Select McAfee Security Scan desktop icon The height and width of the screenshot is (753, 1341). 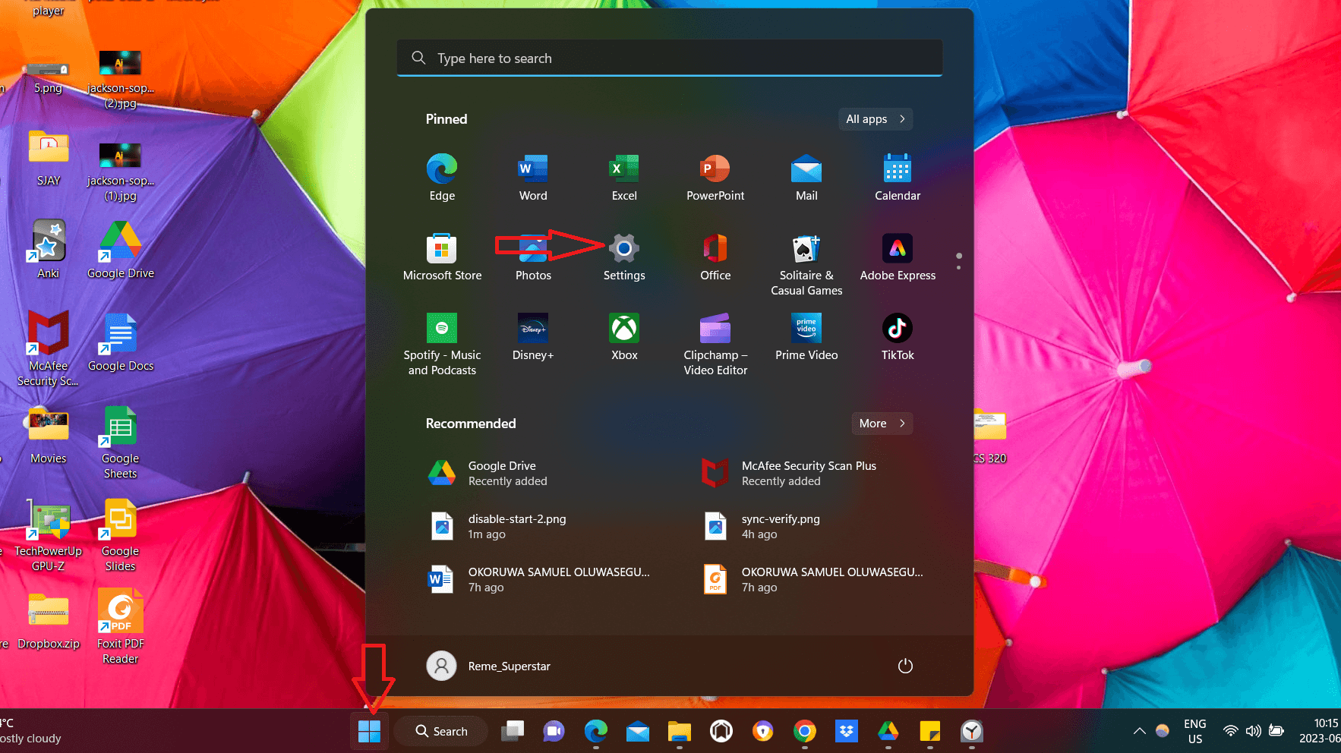(x=48, y=348)
